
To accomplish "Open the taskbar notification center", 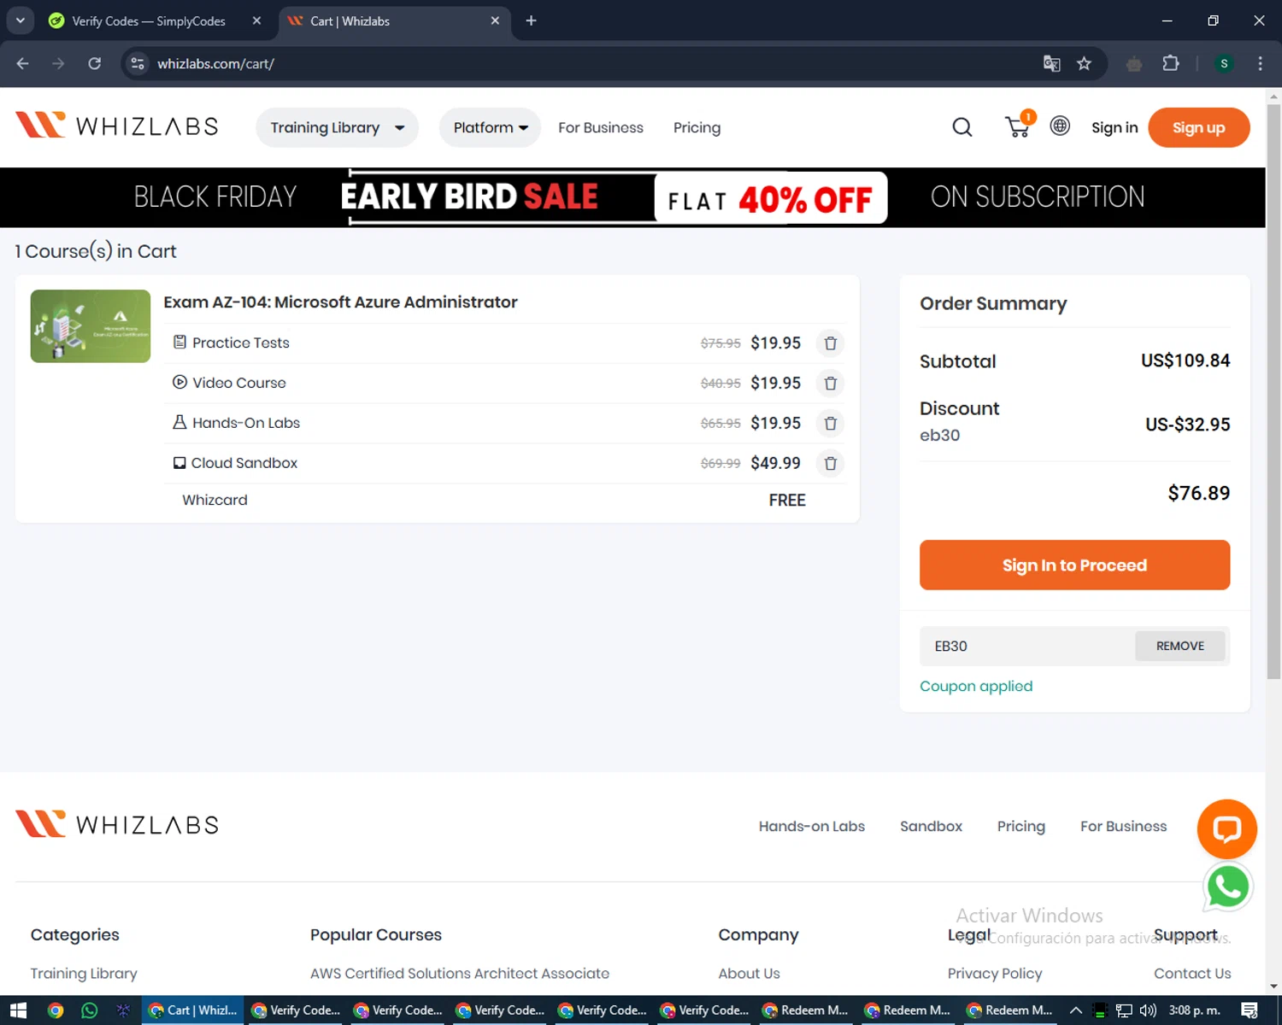I will 1250,1010.
